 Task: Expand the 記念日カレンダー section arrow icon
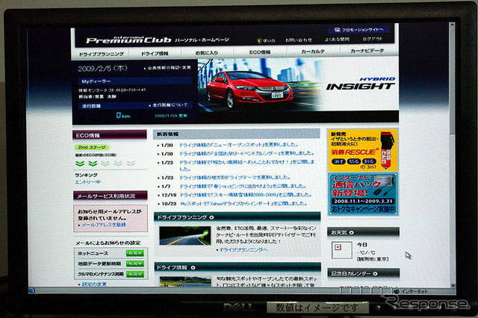pos(375,273)
